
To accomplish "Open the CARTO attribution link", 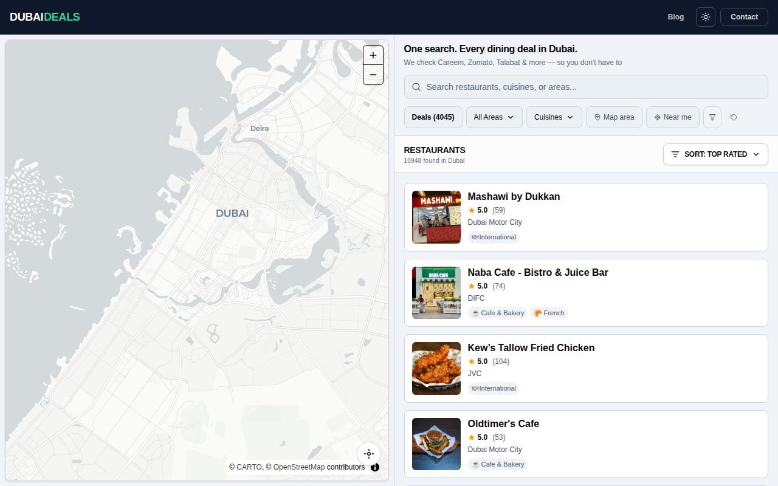I will [x=250, y=467].
